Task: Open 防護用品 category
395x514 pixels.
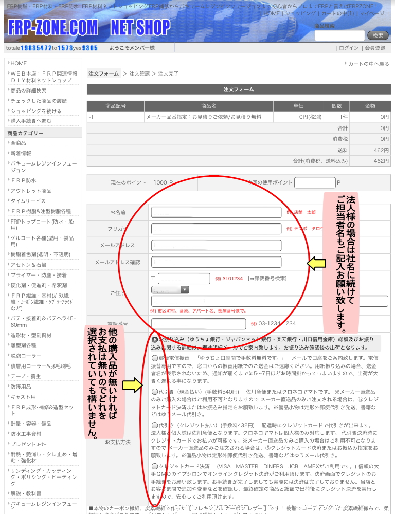Action: click(21, 387)
